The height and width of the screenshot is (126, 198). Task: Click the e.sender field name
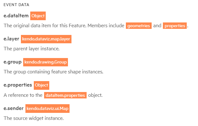14,108
